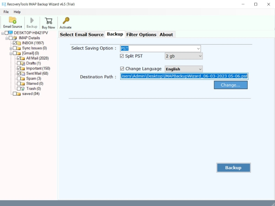This screenshot has width=275, height=206.
Task: Click the Destination Path input field
Action: click(184, 76)
